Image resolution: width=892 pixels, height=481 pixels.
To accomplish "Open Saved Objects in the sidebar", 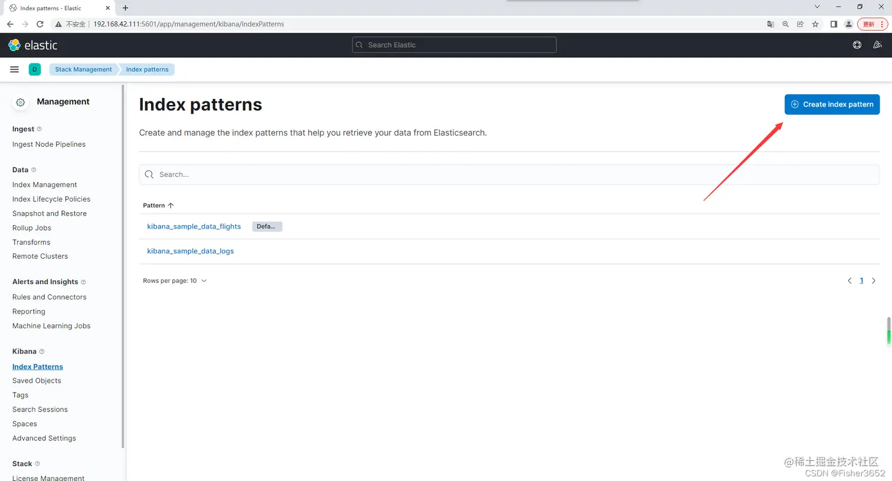I will (37, 381).
